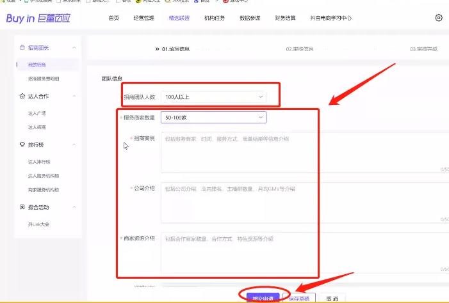449x303 pixels.
Task: Collapse the 达人合作 sidebar section chevron
Action: click(x=74, y=96)
